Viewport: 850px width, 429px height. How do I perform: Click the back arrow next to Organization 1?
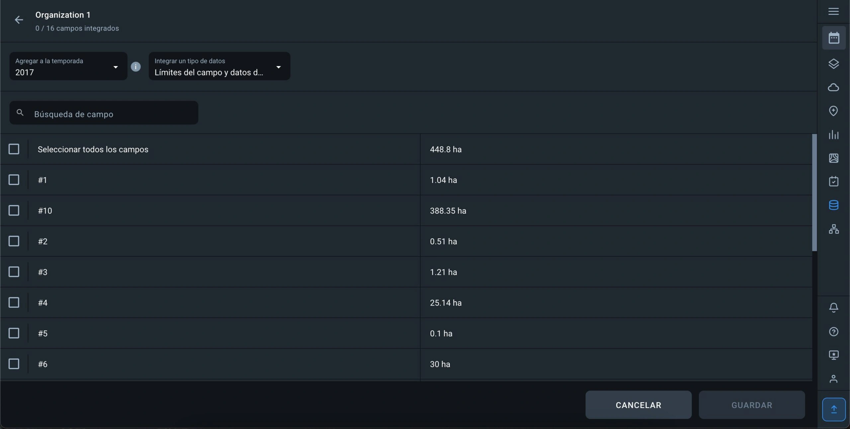tap(19, 20)
